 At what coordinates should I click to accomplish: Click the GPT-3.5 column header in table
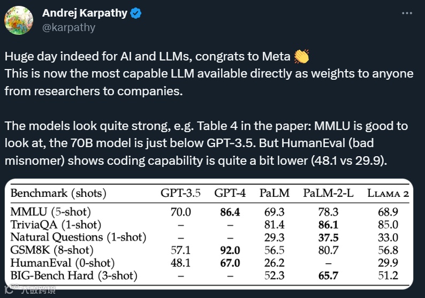[x=181, y=193]
